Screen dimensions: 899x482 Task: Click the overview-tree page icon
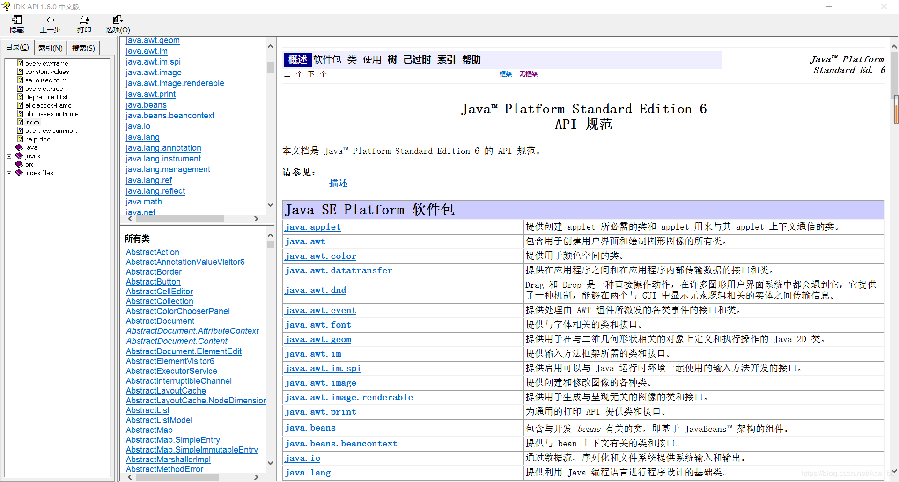(20, 88)
